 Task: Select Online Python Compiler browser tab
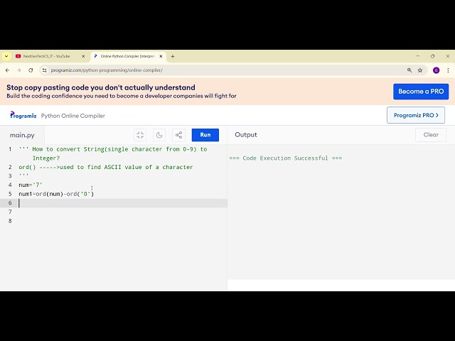click(128, 56)
